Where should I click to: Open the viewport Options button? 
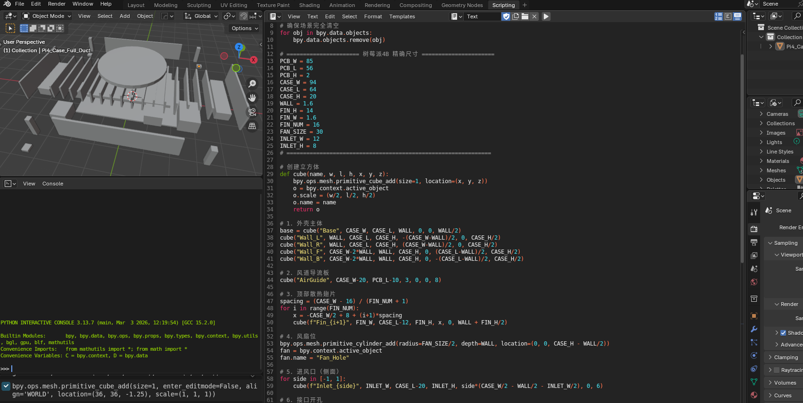click(245, 28)
